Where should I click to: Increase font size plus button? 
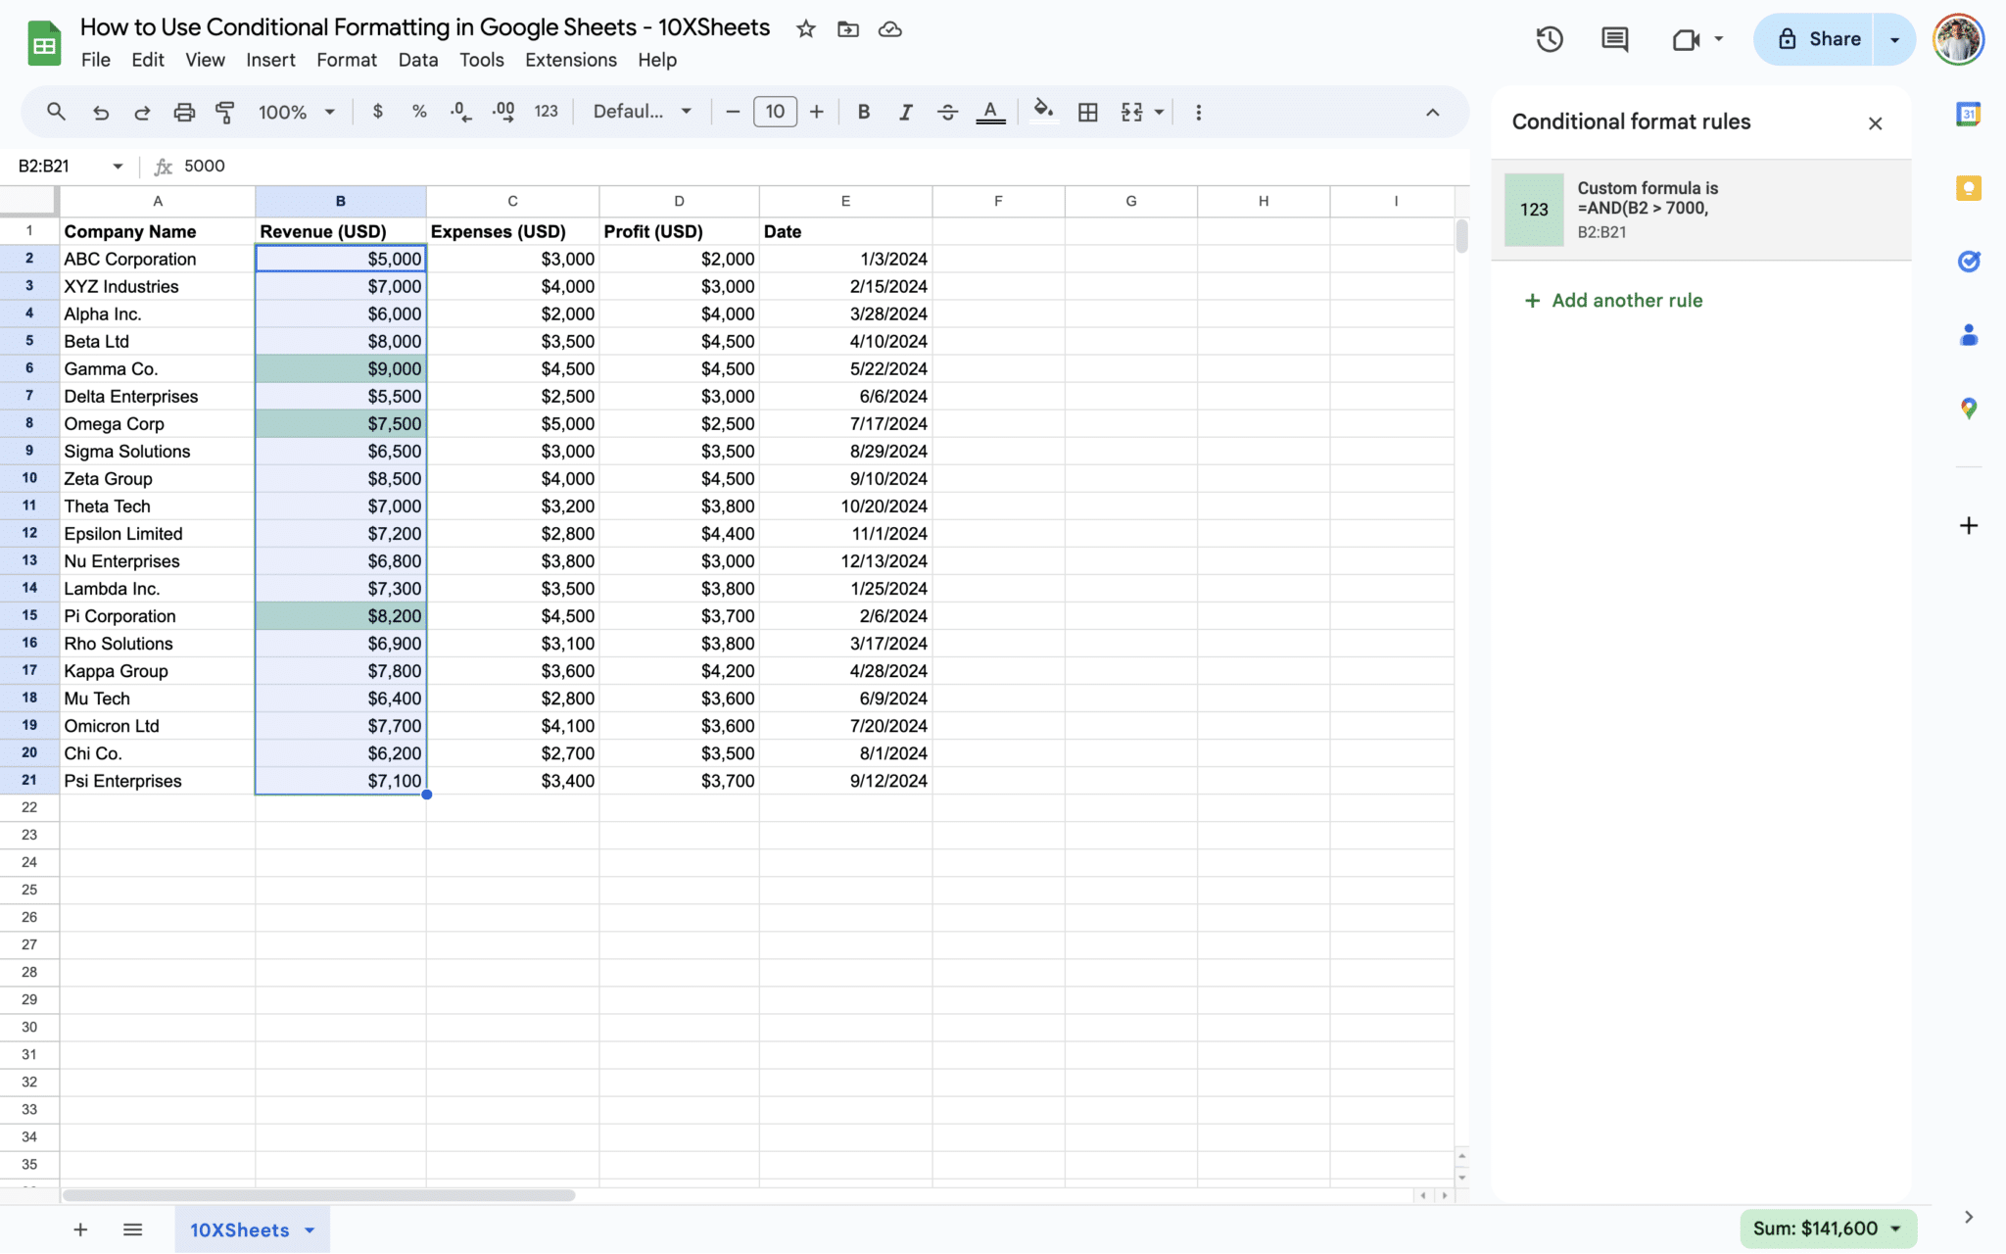817,112
